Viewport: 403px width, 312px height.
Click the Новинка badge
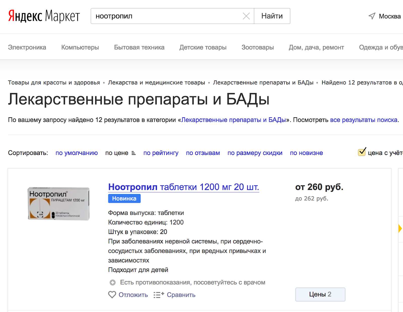point(124,199)
